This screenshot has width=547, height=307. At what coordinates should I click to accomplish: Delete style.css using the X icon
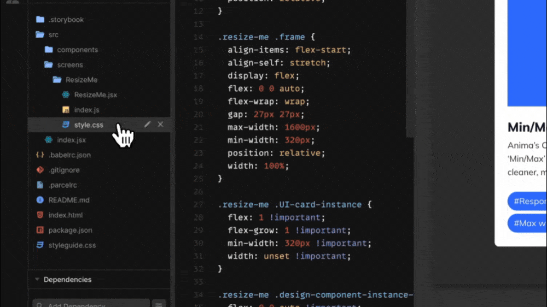pyautogui.click(x=160, y=125)
